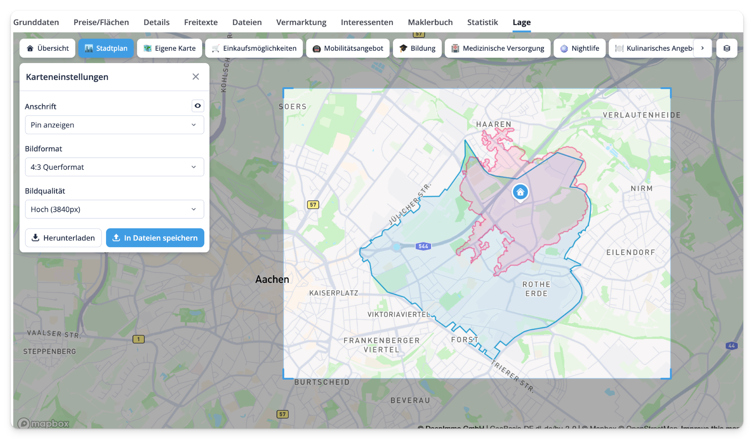The image size is (754, 439).
Task: Switch to Übersicht map mode
Action: pyautogui.click(x=47, y=48)
